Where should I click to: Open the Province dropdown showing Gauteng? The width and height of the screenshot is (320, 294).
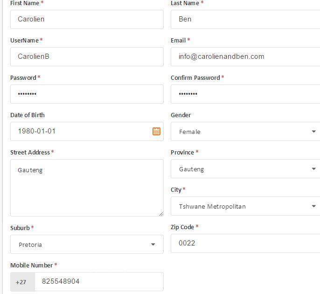313,169
